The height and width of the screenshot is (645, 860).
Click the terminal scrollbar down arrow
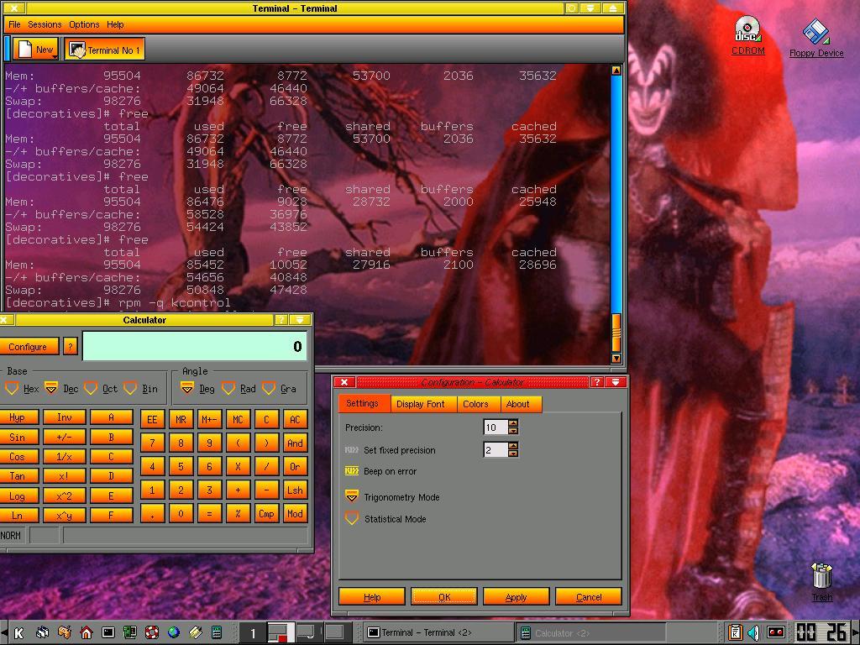(x=616, y=359)
